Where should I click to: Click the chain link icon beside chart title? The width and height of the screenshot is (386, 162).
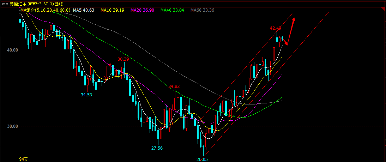click(x=4, y=4)
